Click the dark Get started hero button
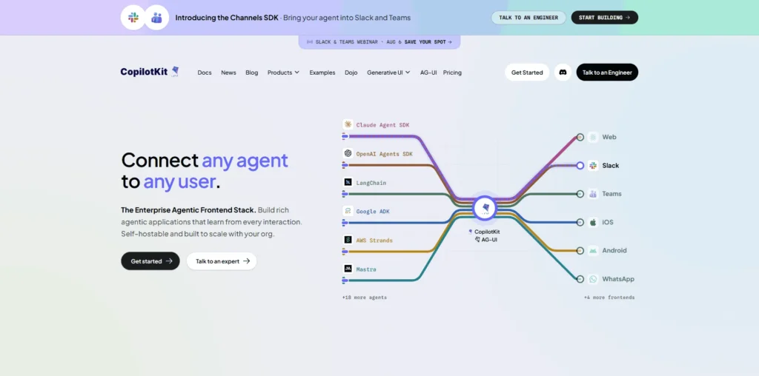This screenshot has height=376, width=759. [150, 261]
